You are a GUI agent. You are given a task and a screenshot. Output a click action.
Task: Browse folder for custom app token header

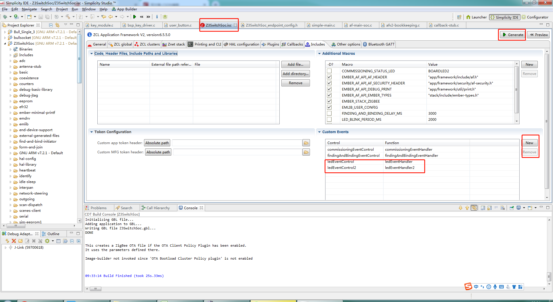(306, 143)
